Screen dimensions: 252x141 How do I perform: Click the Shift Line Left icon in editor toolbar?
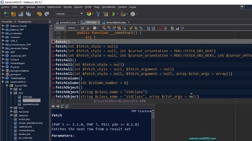[x=148, y=28]
